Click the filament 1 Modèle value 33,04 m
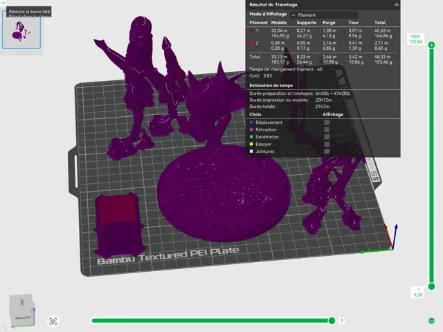This screenshot has width=443, height=332. 279,30
